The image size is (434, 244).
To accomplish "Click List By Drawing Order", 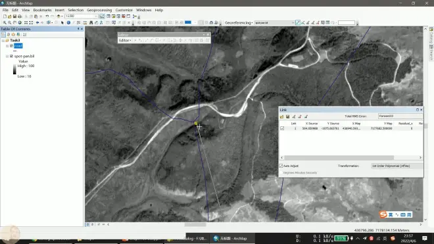I will (x=3, y=35).
